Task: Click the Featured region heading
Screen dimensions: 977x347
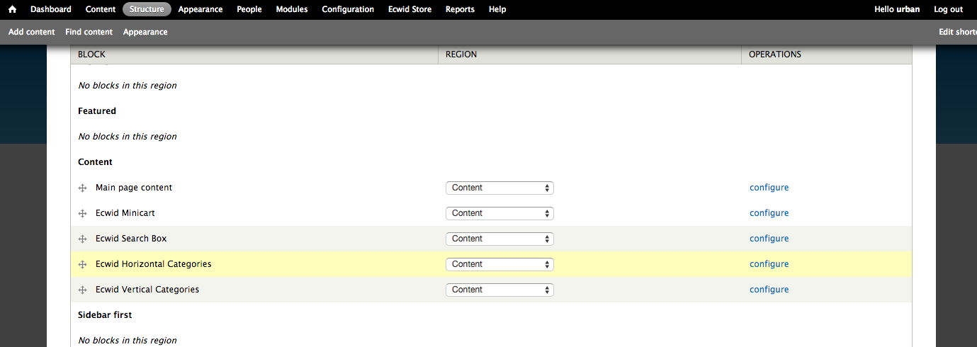Action: pyautogui.click(x=97, y=111)
